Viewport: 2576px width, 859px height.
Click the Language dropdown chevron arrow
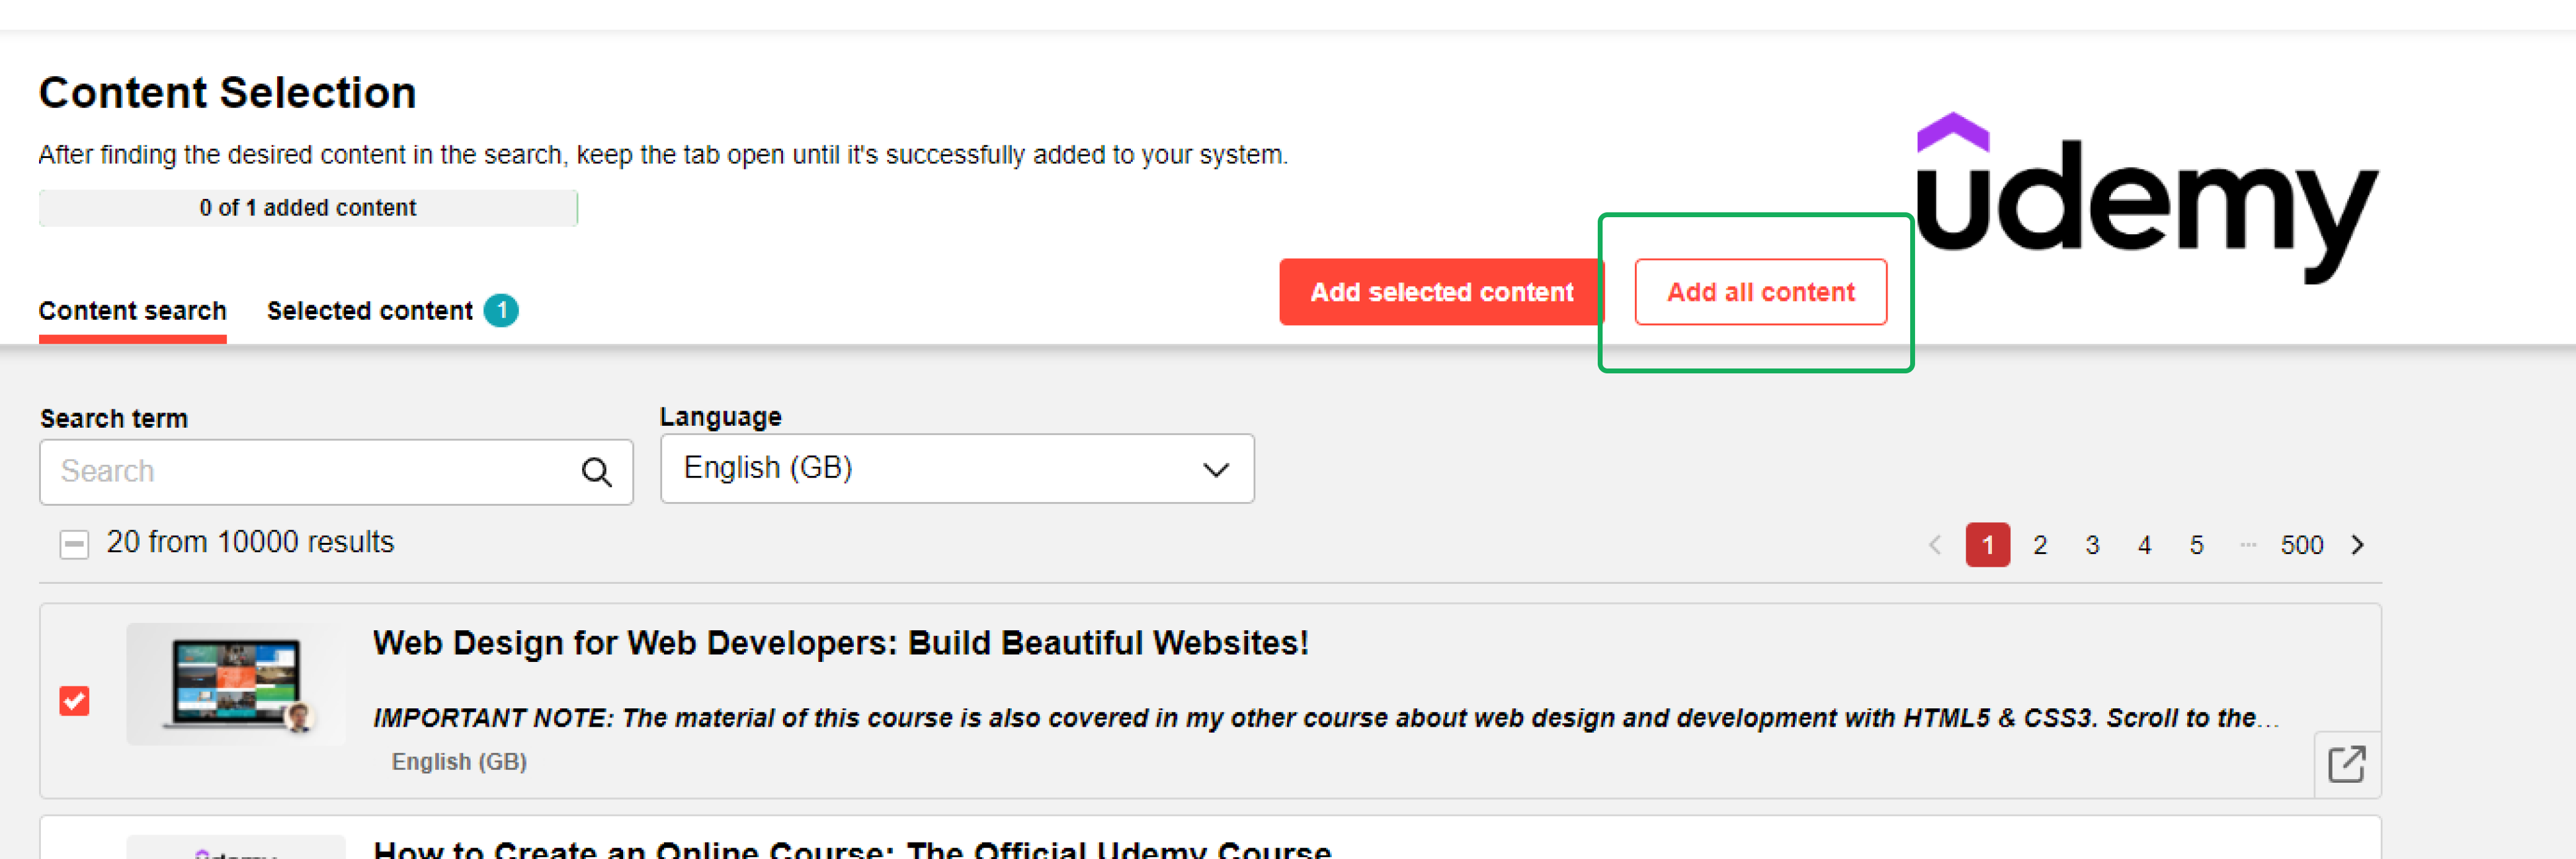pyautogui.click(x=1215, y=470)
